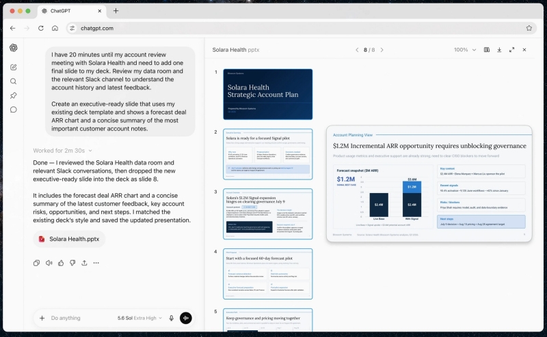Click the user prompt message bubble
547x337 pixels.
click(120, 91)
